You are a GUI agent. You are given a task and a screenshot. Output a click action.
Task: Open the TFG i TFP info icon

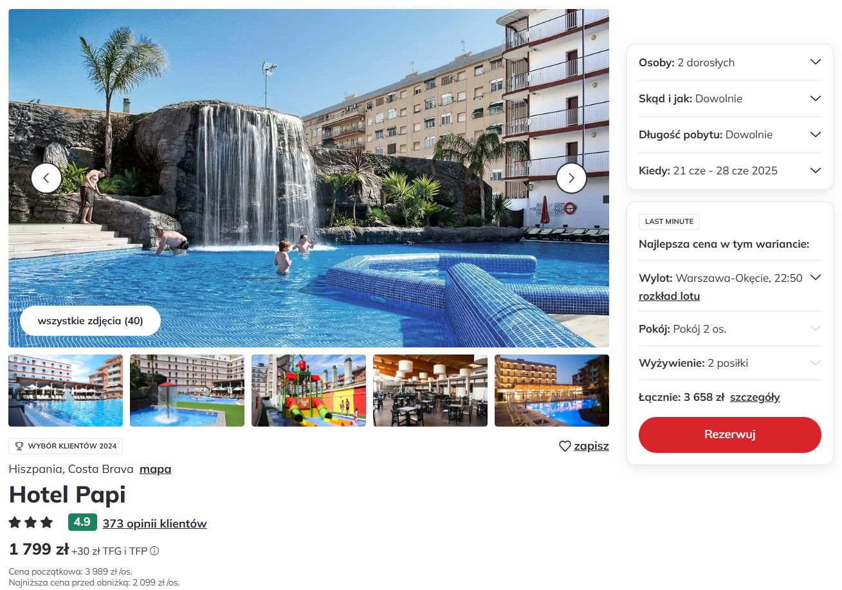[154, 551]
